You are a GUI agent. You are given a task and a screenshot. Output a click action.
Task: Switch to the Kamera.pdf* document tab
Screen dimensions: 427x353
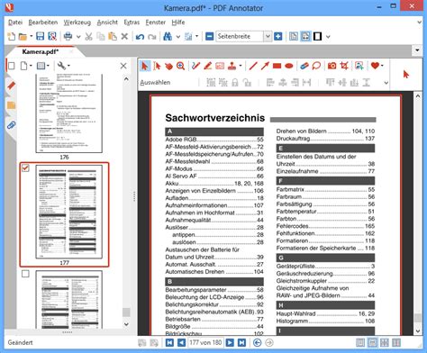[x=41, y=51]
